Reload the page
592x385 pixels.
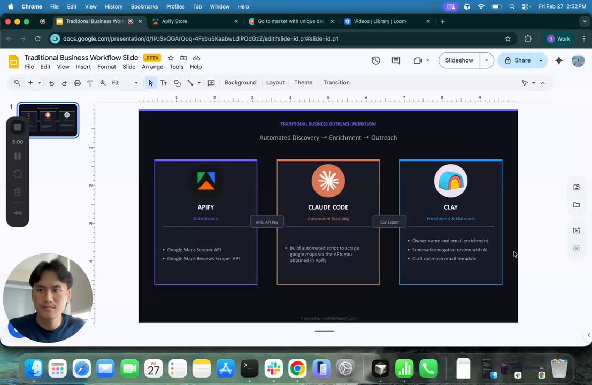pos(38,38)
